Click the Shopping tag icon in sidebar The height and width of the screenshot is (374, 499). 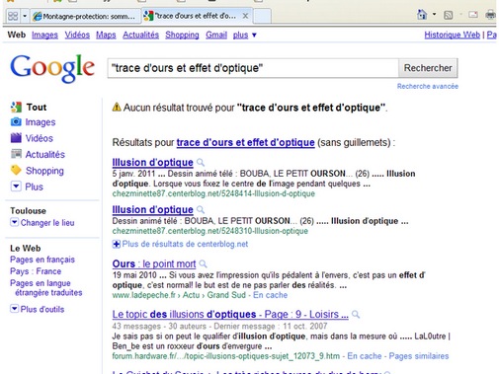16,170
